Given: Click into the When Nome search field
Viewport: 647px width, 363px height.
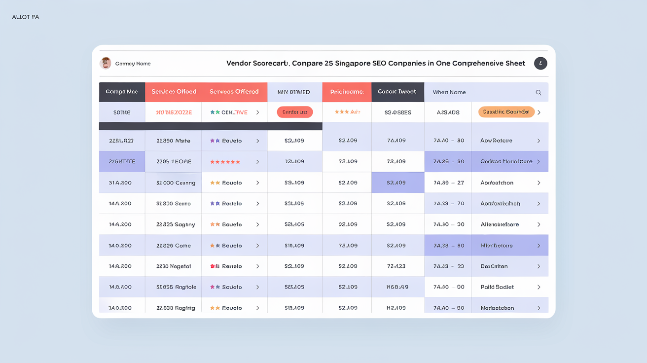Looking at the screenshot, I should tap(478, 92).
